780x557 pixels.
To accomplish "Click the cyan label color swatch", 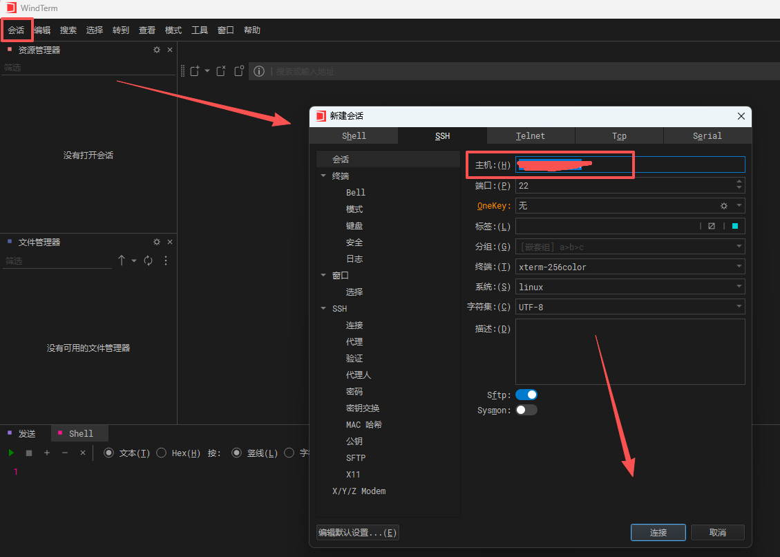I will pos(735,226).
